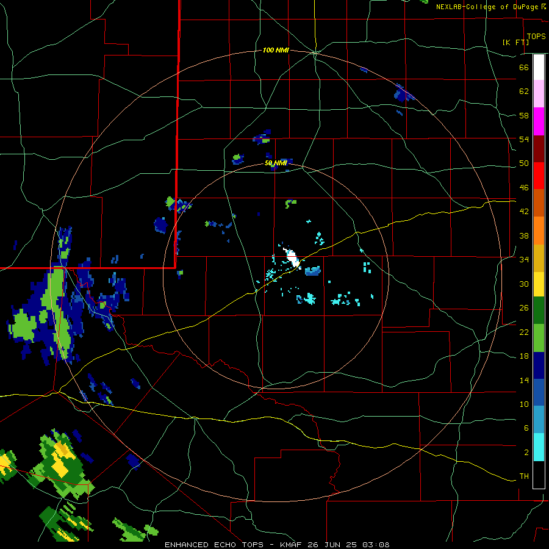Screen dimensions: 549x549
Task: Click the 14 legend value
Action: (524, 380)
